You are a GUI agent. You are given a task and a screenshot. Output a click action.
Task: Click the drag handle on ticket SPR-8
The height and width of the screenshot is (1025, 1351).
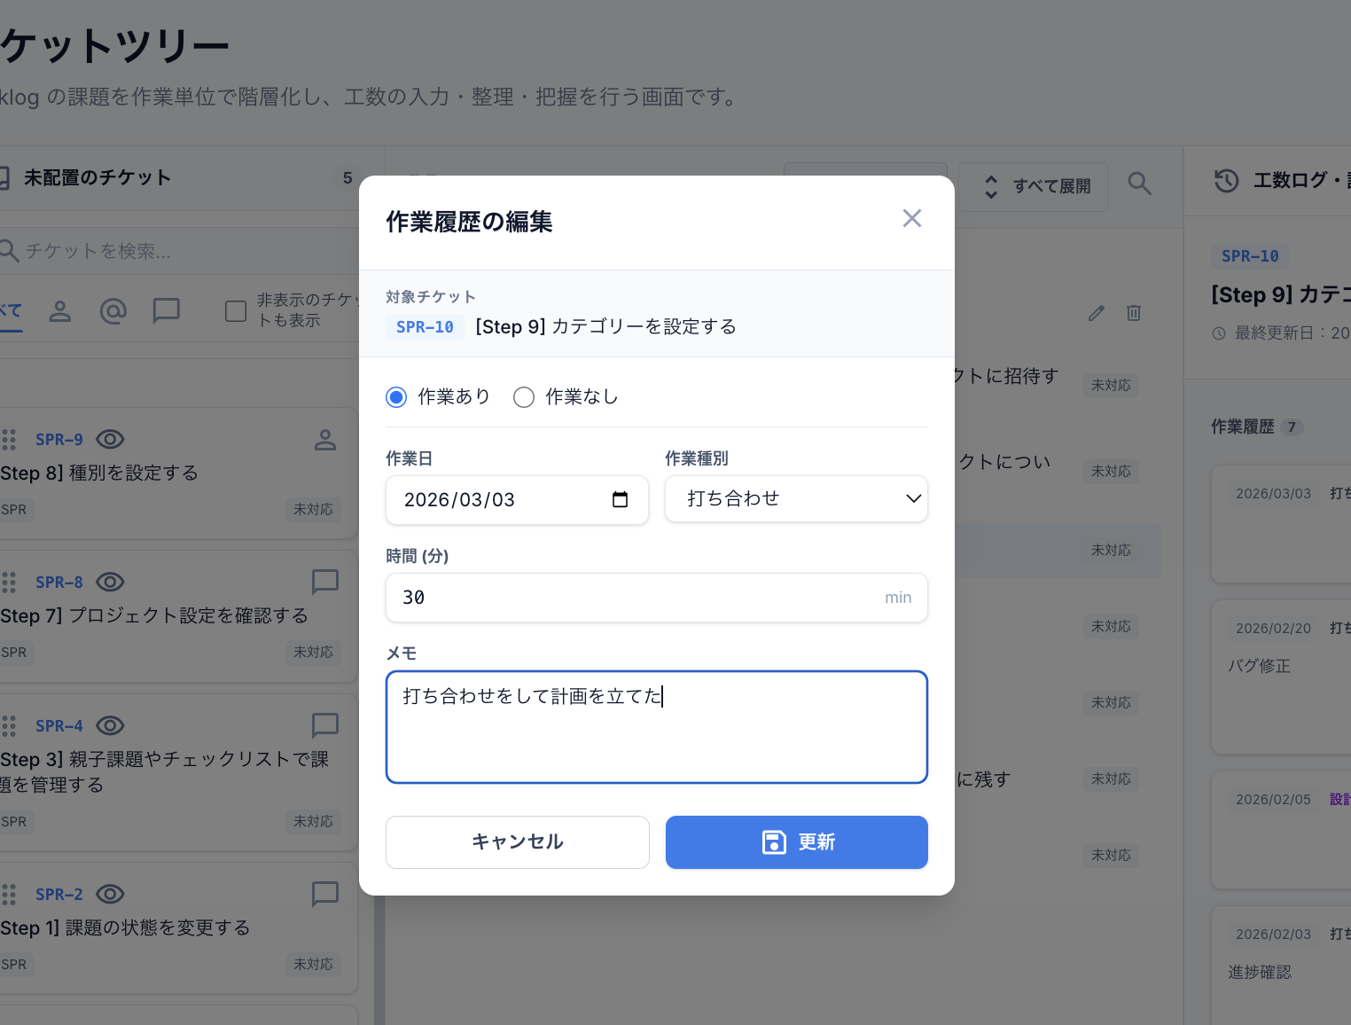[x=10, y=582]
